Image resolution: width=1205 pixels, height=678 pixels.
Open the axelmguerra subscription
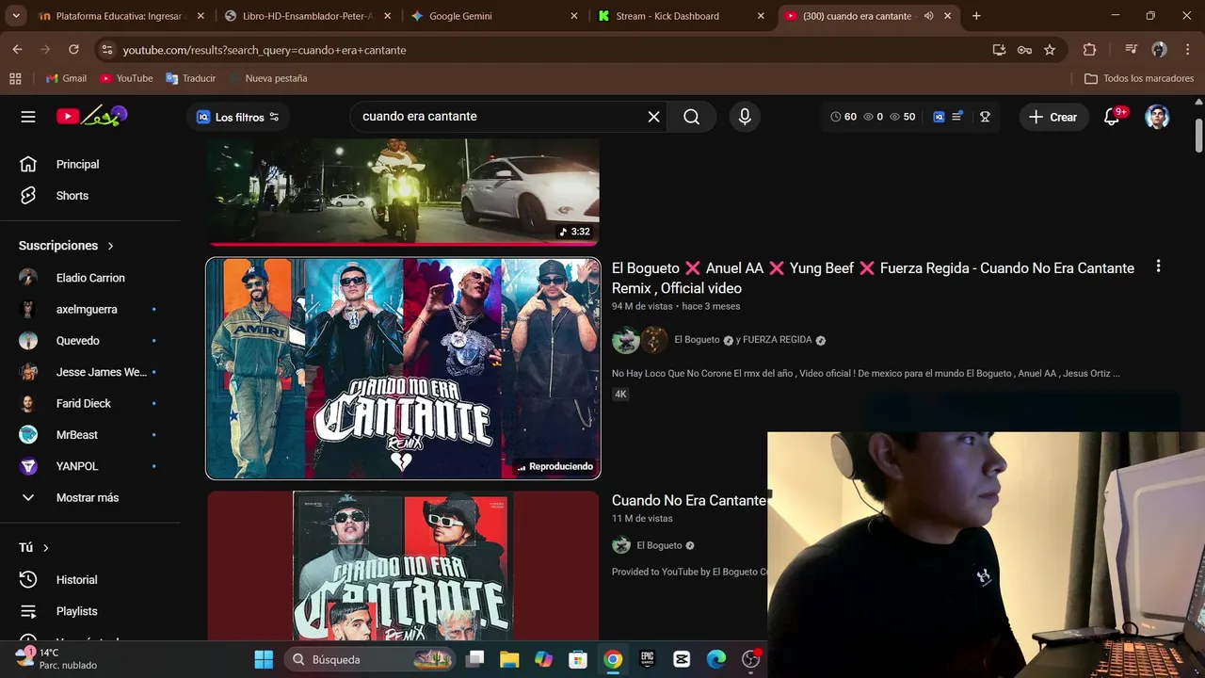pos(85,309)
